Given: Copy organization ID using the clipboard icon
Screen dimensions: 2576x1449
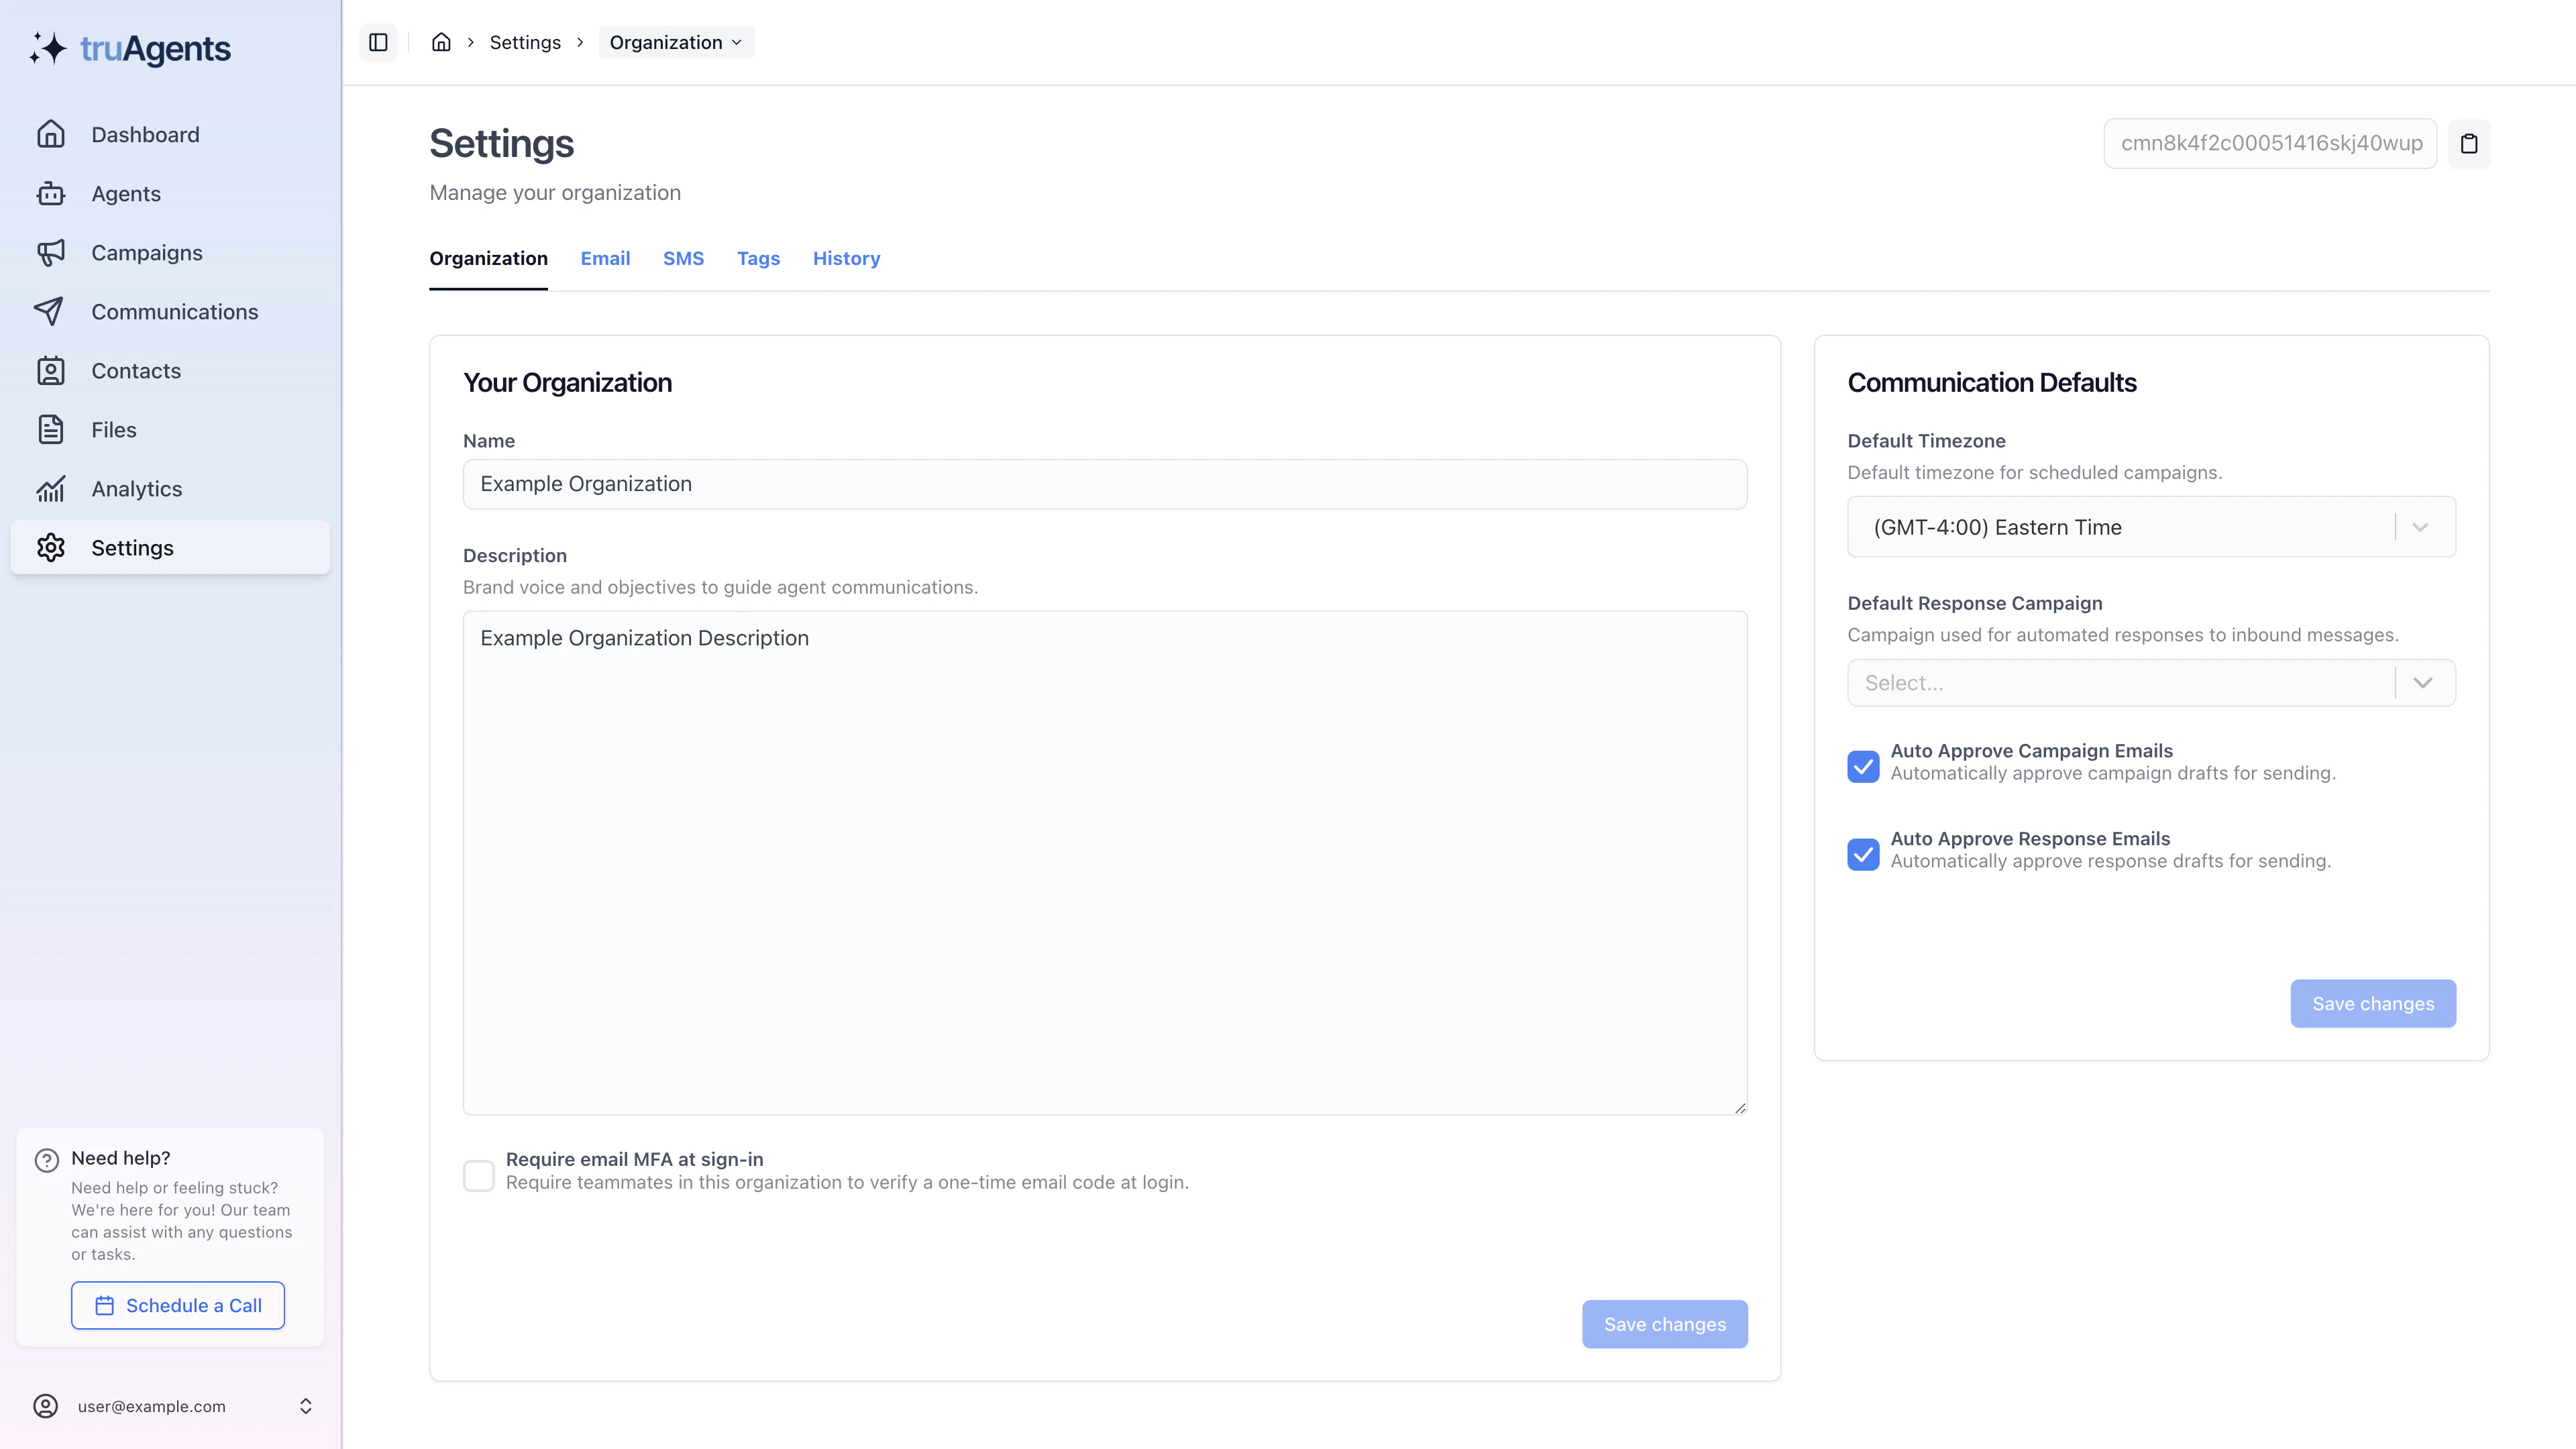Looking at the screenshot, I should click(x=2470, y=143).
